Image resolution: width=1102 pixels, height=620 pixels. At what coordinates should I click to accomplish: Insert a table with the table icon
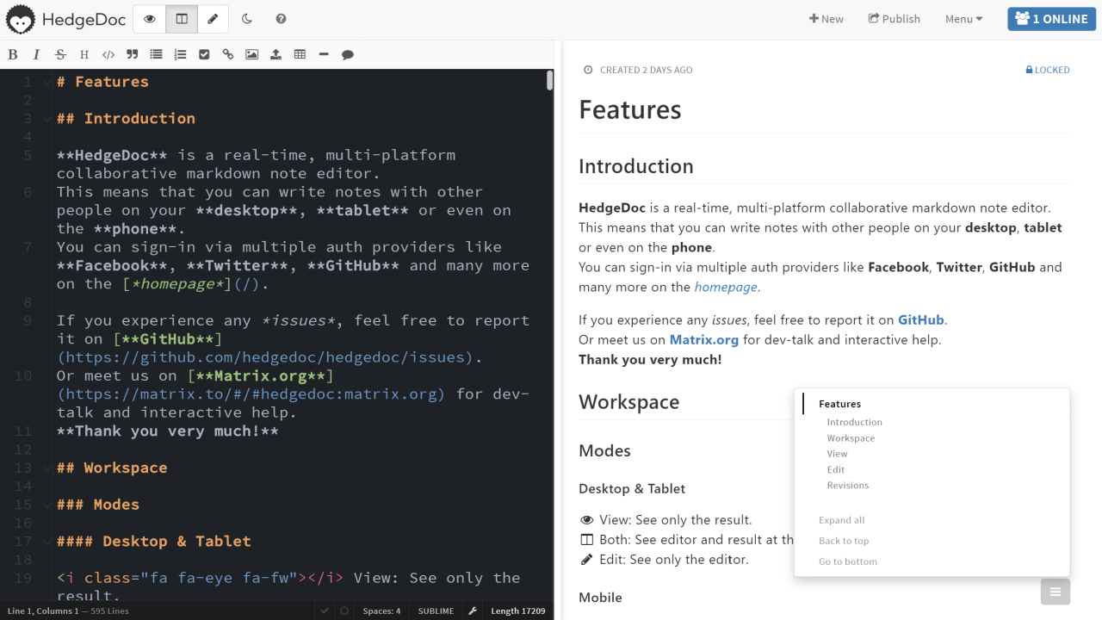pyautogui.click(x=300, y=53)
